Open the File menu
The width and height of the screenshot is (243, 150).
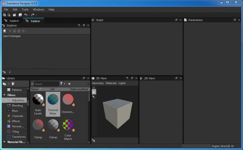(x=6, y=9)
